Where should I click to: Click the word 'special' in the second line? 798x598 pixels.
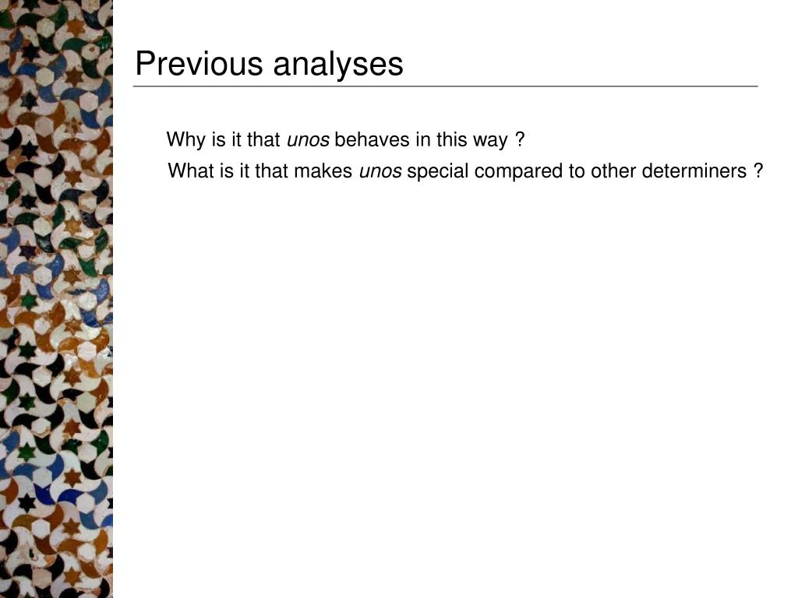pos(437,172)
